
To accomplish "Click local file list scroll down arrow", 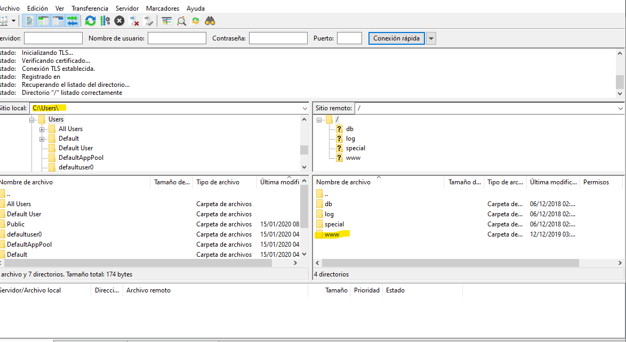I will pyautogui.click(x=304, y=254).
